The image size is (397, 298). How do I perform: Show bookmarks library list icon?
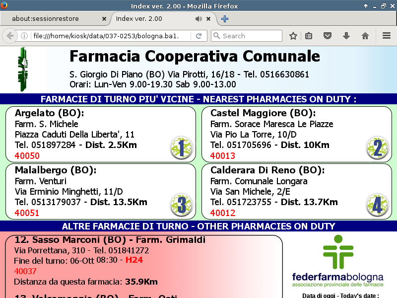click(x=309, y=36)
